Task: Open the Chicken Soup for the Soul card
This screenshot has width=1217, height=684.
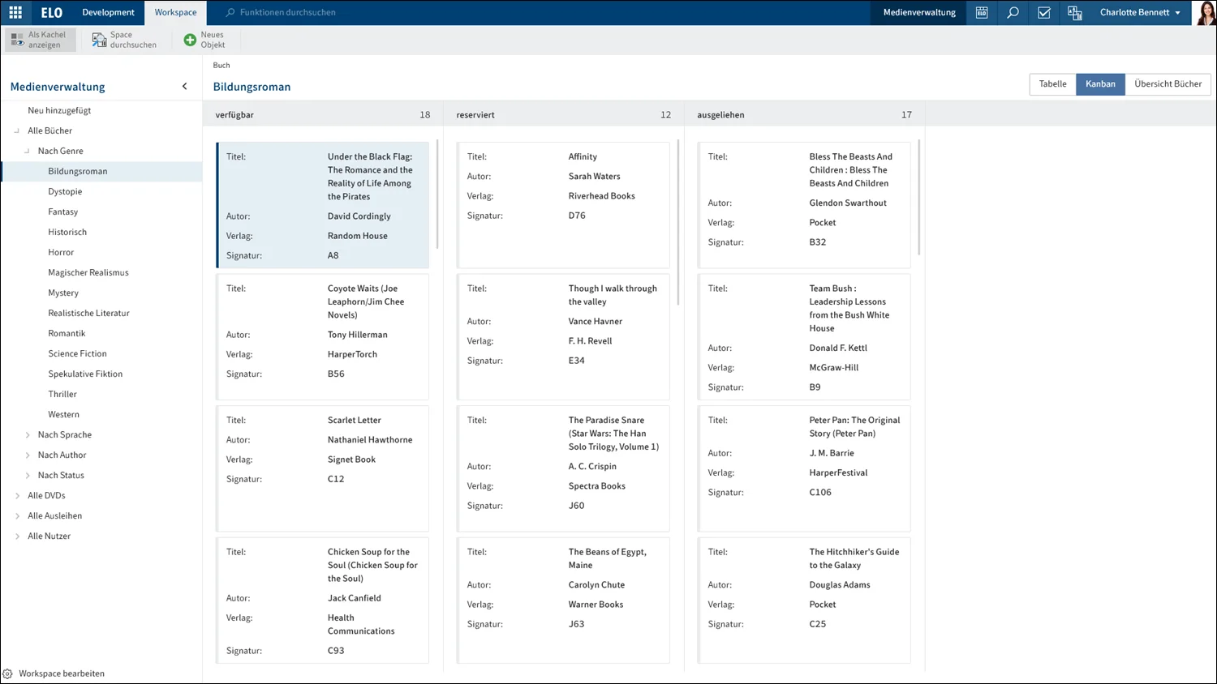Action: click(322, 601)
